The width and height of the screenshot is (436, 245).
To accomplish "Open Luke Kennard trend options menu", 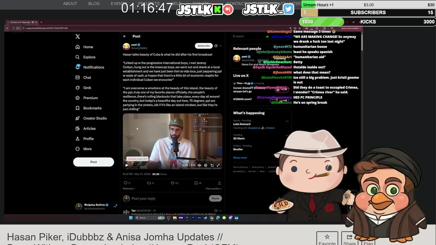I will pyautogui.click(x=287, y=121).
